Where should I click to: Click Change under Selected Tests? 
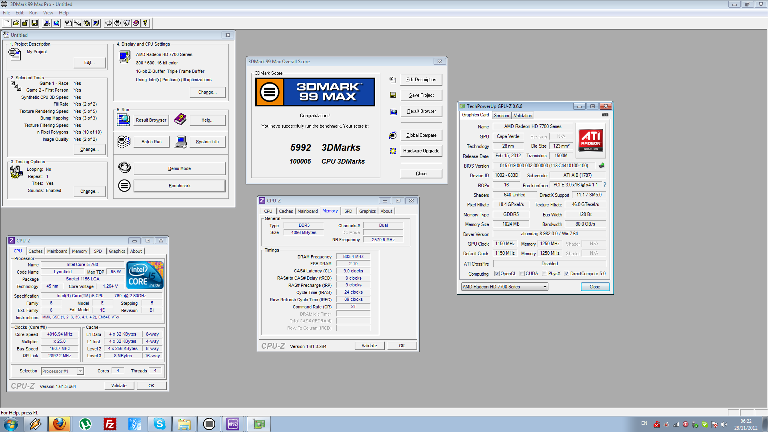[x=90, y=149]
